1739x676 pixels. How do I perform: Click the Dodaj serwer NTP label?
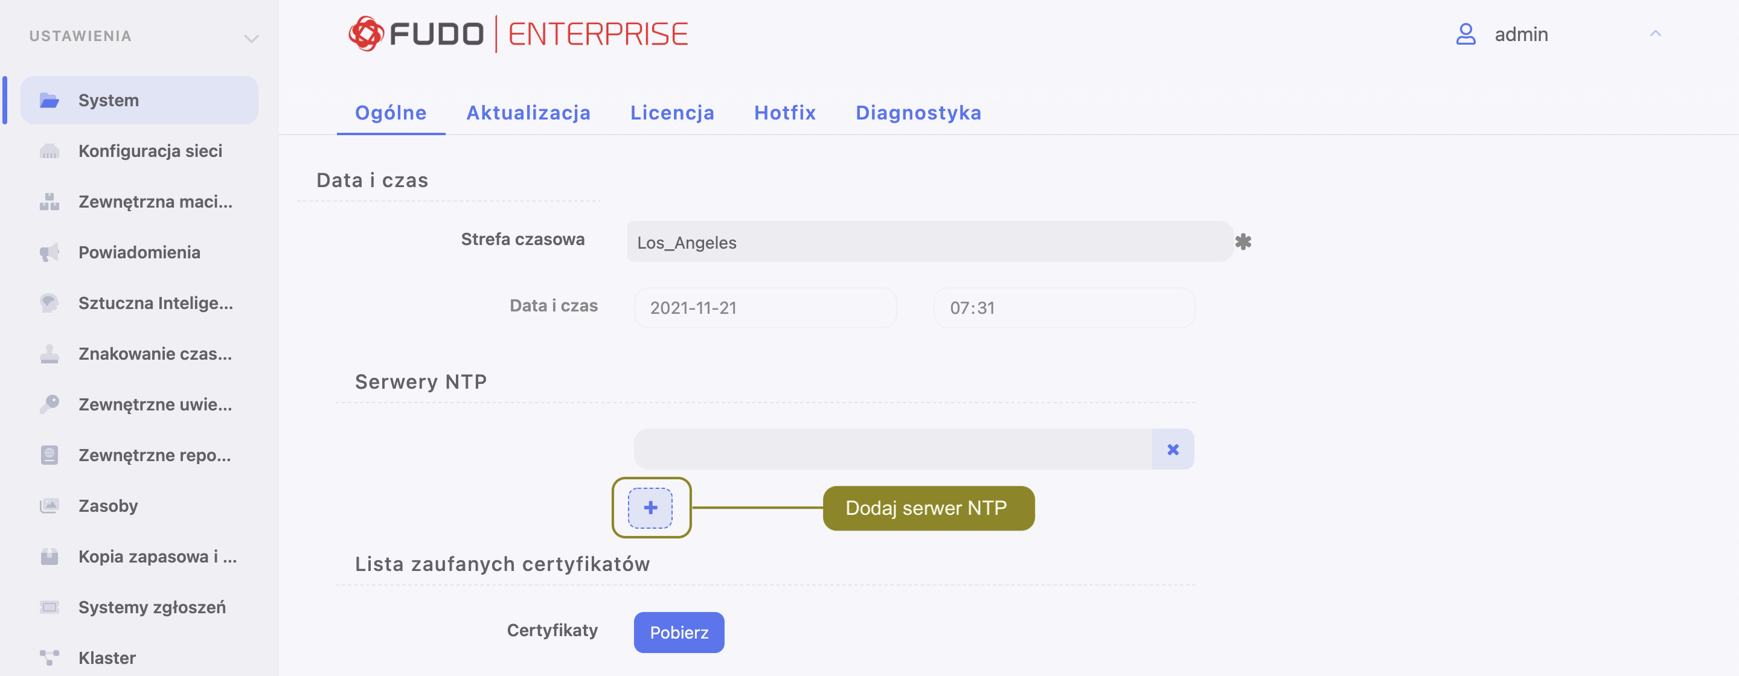[927, 508]
